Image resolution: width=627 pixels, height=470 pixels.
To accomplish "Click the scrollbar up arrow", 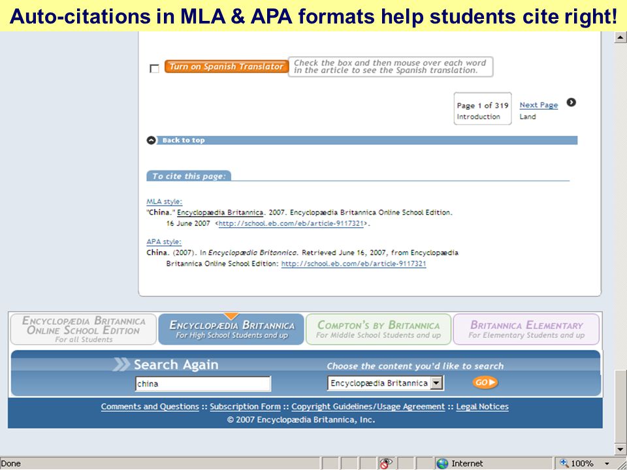I will (x=620, y=37).
